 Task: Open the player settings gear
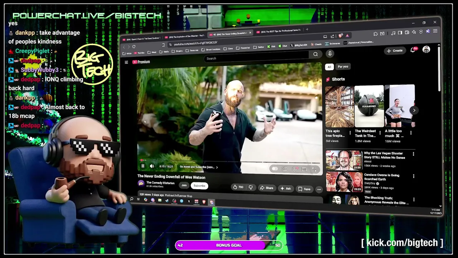[x=294, y=169]
